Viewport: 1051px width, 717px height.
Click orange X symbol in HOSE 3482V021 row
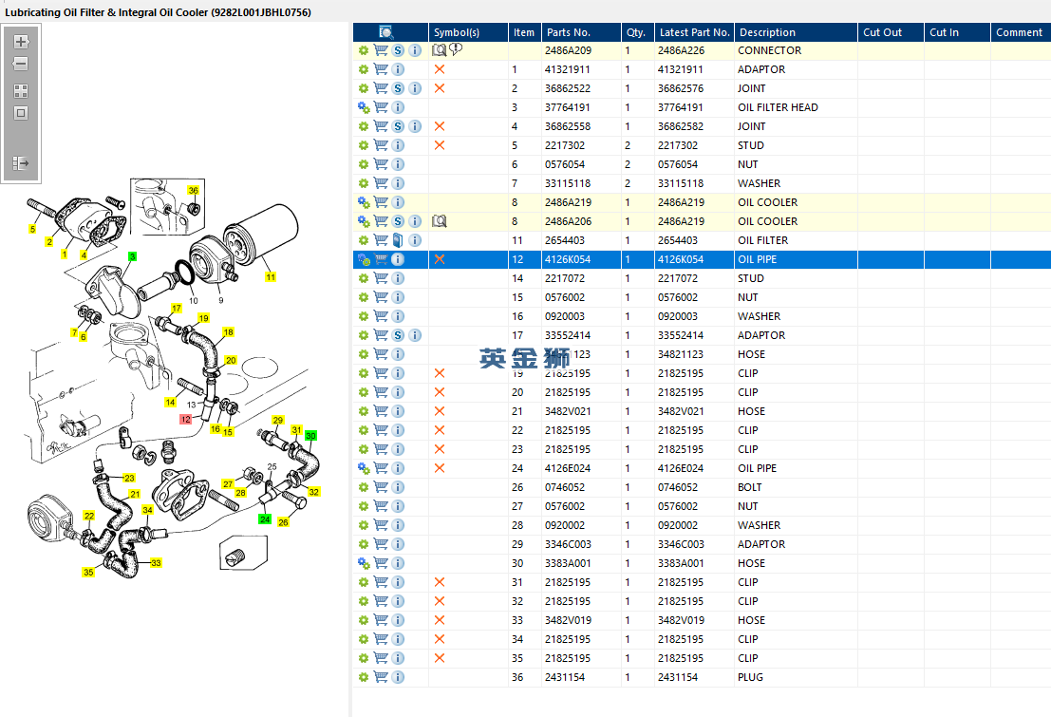point(440,411)
